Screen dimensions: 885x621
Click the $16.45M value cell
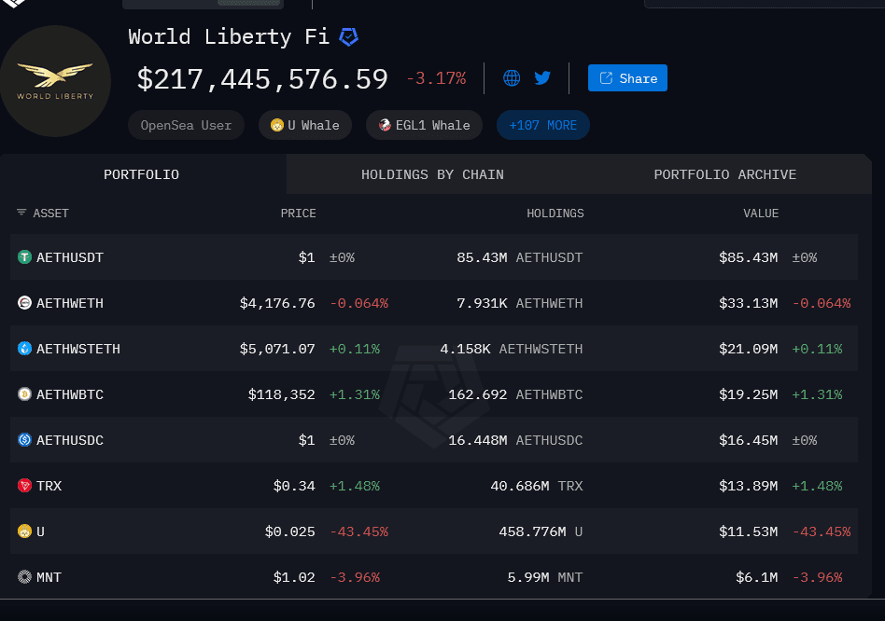point(749,440)
